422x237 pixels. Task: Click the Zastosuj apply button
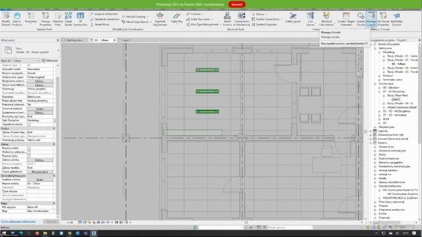51,222
